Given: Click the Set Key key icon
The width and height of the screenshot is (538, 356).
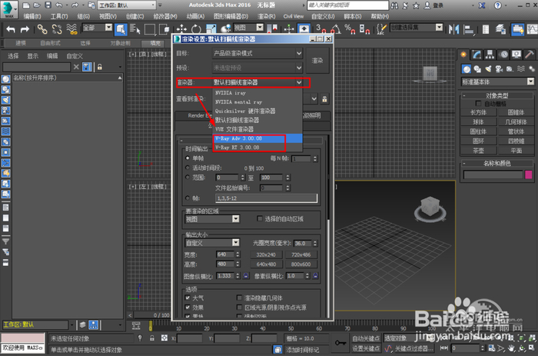Looking at the screenshot, I should point(340,343).
